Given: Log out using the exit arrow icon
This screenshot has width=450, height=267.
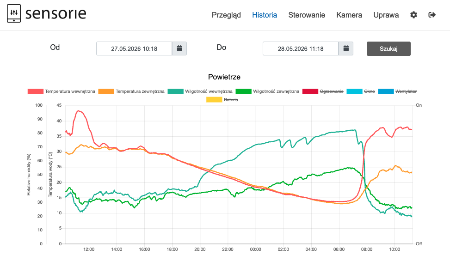Looking at the screenshot, I should click(x=432, y=15).
